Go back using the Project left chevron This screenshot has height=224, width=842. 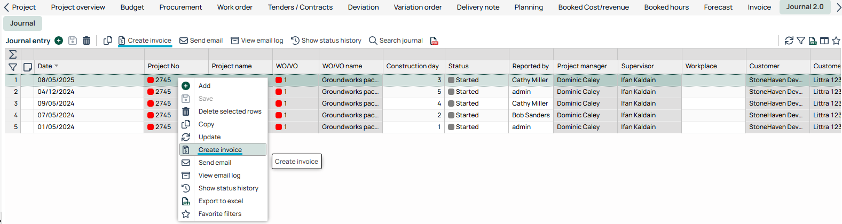(7, 7)
